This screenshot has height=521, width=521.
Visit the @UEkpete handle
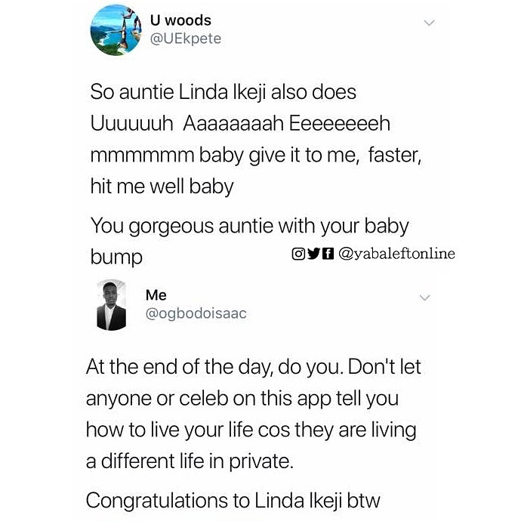[x=187, y=39]
